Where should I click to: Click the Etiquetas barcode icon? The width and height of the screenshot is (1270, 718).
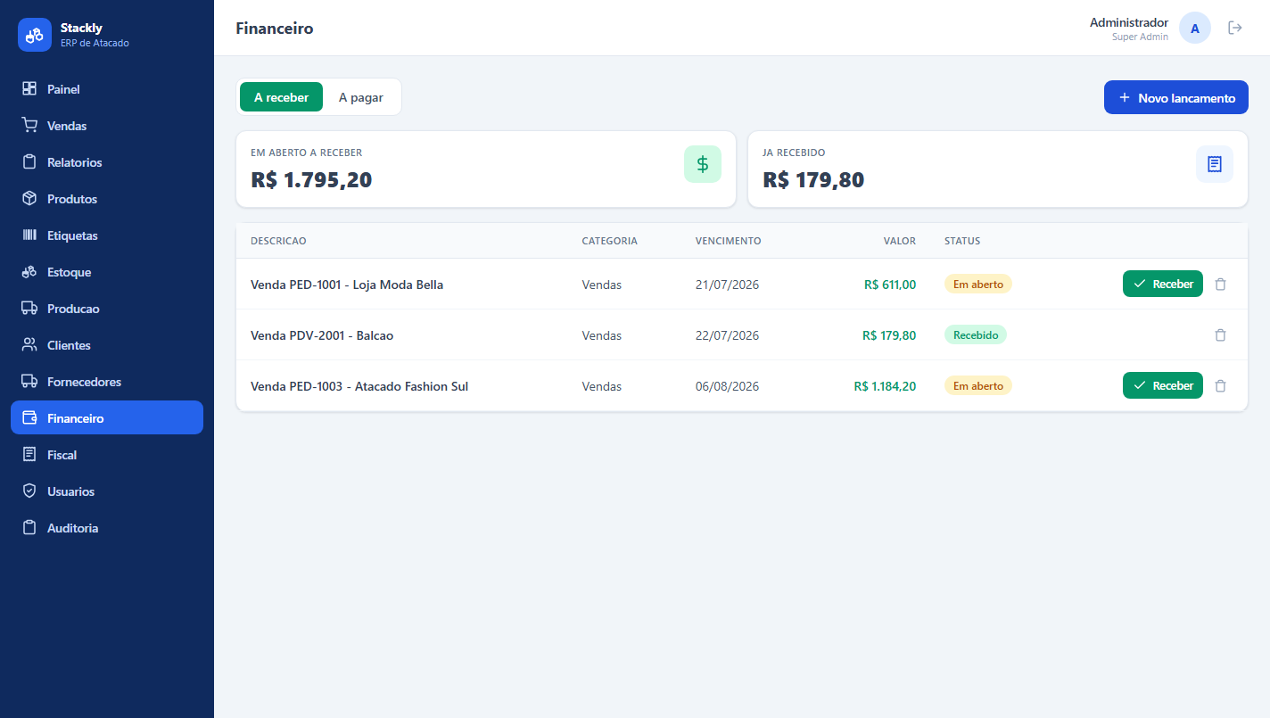[29, 235]
